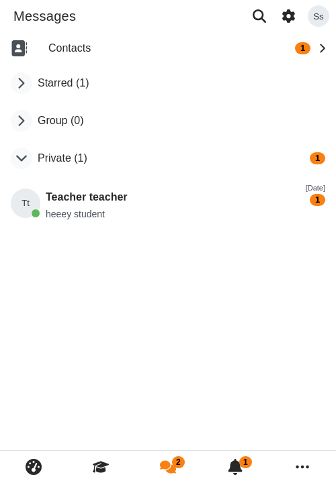Open conversation with Teacher teacher
Screen dimensions: 336x483
tap(168, 203)
